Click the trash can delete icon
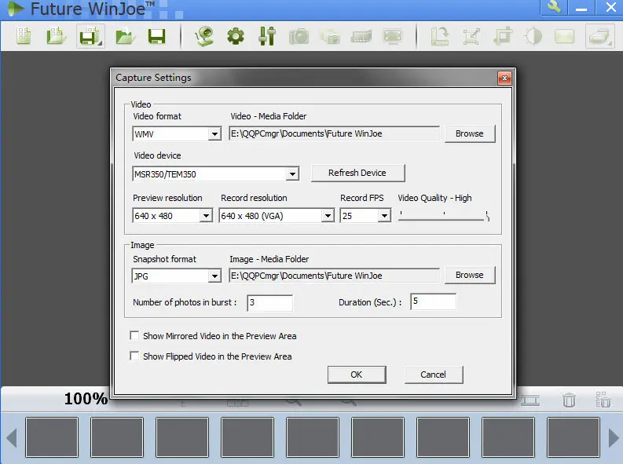The height and width of the screenshot is (464, 623). coord(569,400)
